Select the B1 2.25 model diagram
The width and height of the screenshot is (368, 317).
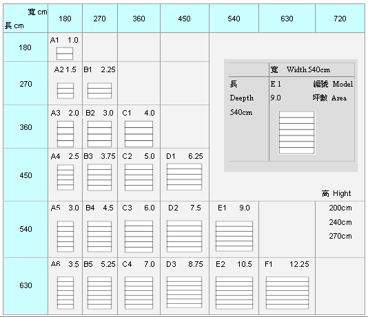(99, 91)
